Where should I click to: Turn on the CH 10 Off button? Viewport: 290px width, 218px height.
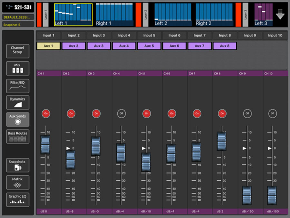[x=272, y=113]
